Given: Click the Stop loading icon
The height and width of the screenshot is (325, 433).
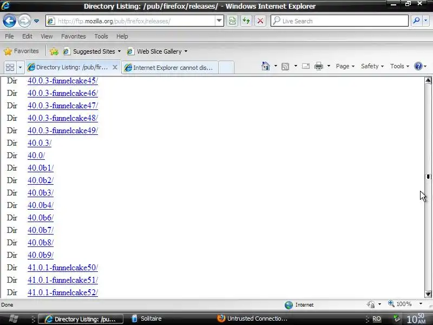Looking at the screenshot, I should [x=260, y=21].
